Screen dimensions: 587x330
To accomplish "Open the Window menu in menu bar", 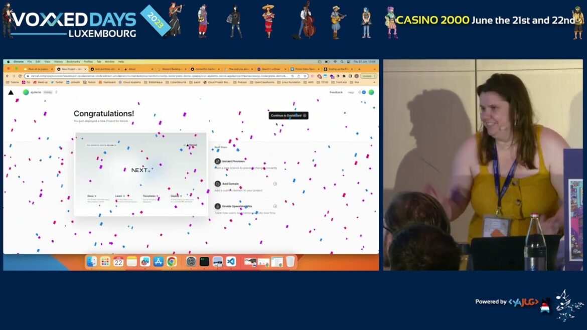I will click(110, 62).
